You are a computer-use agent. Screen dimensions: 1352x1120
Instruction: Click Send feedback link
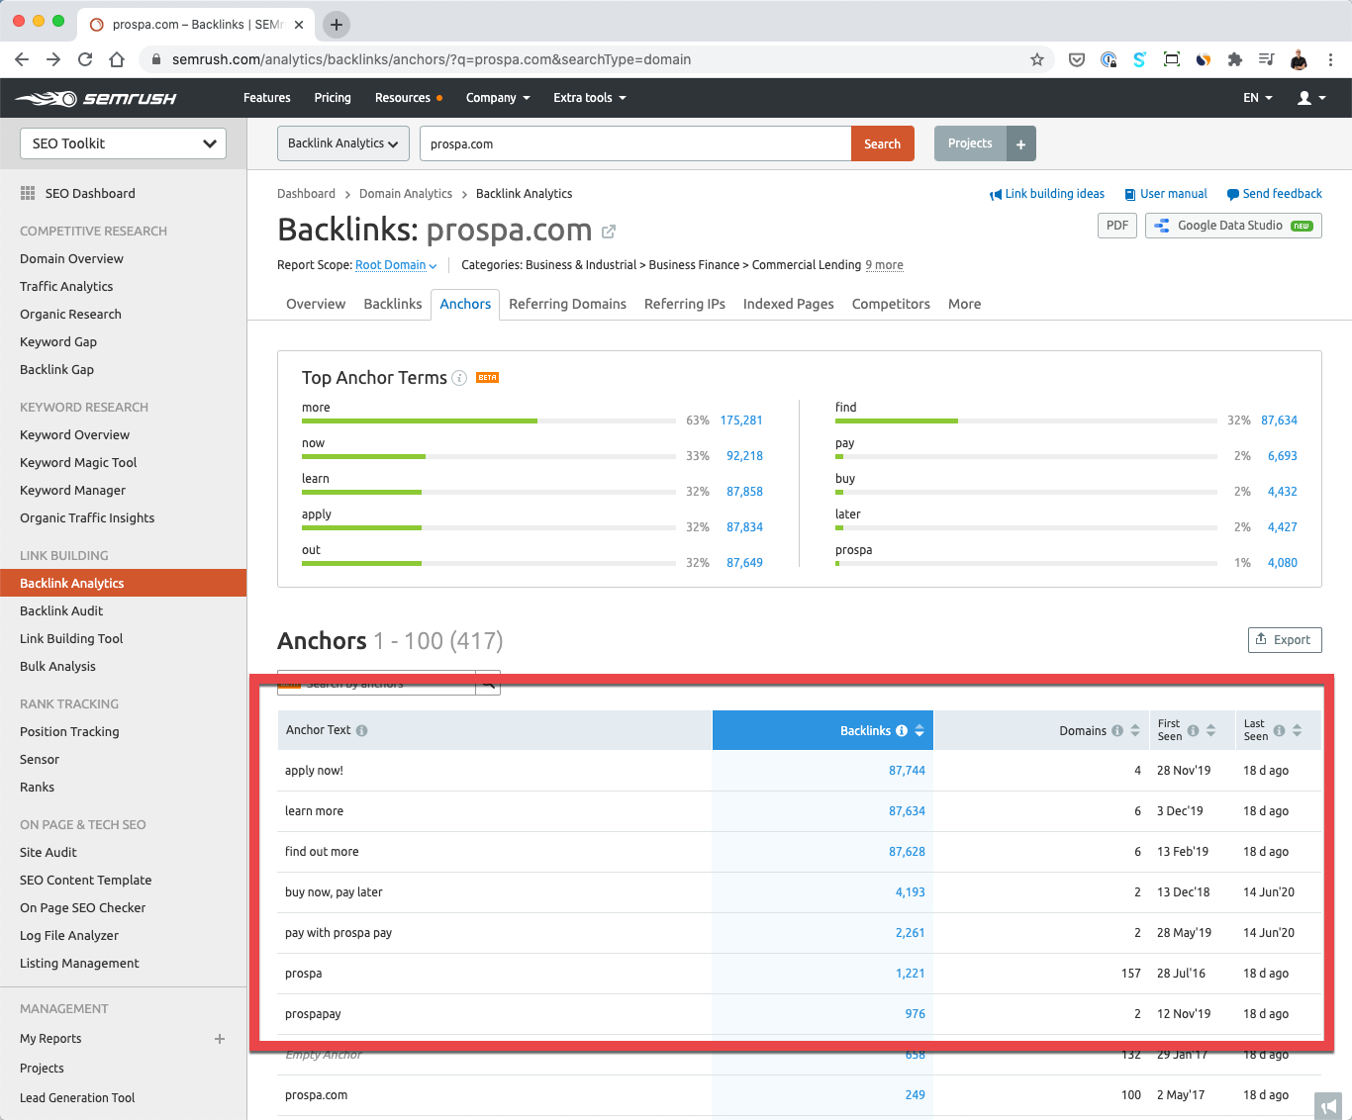coord(1275,194)
